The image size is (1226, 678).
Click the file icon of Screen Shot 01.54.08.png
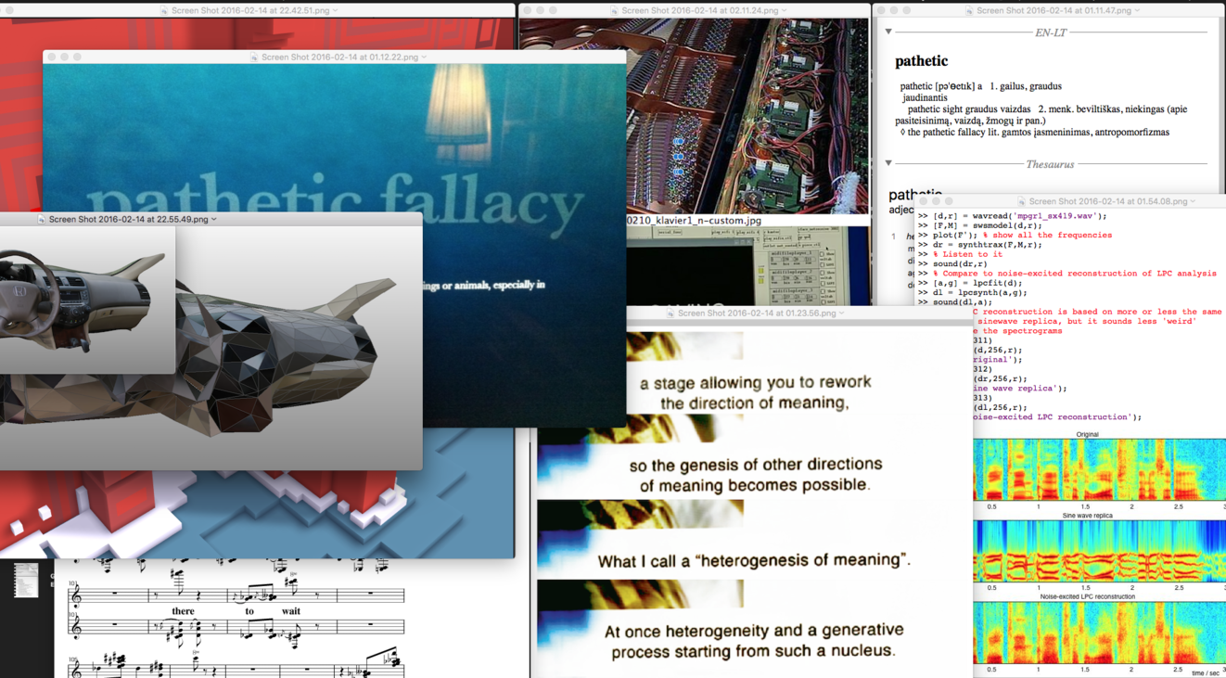(x=1021, y=201)
